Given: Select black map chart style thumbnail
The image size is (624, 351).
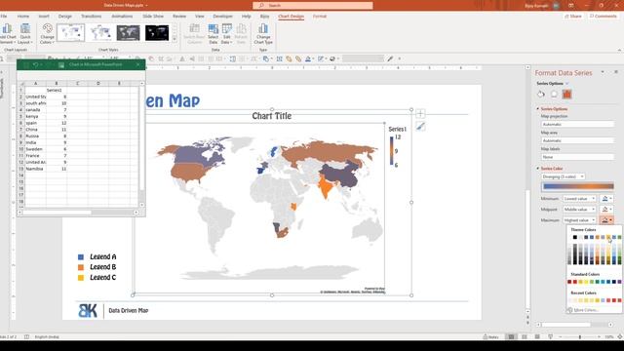Looking at the screenshot, I should [x=157, y=33].
